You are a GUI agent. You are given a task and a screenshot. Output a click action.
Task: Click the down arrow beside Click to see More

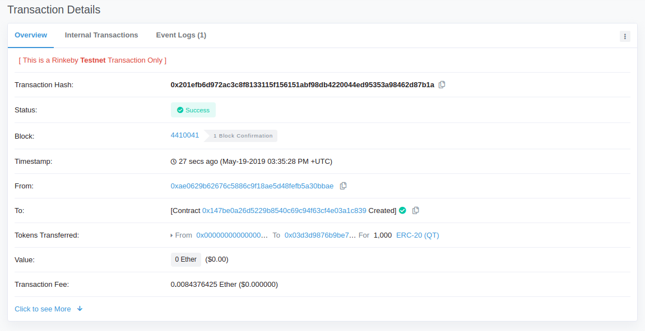pyautogui.click(x=80, y=309)
